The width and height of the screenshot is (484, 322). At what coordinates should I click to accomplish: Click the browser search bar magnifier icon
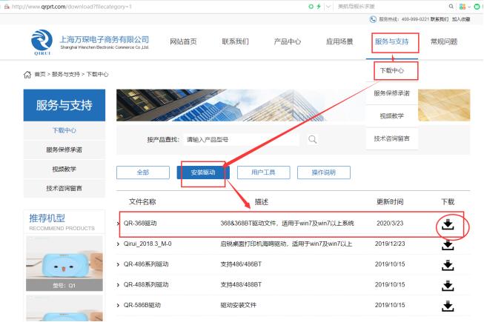(x=451, y=6)
